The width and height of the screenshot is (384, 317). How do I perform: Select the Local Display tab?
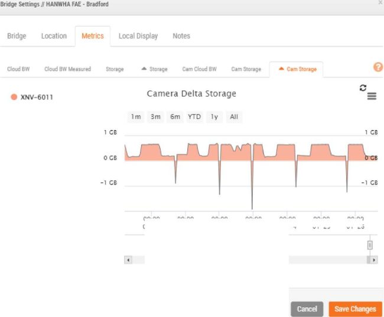[x=138, y=36]
